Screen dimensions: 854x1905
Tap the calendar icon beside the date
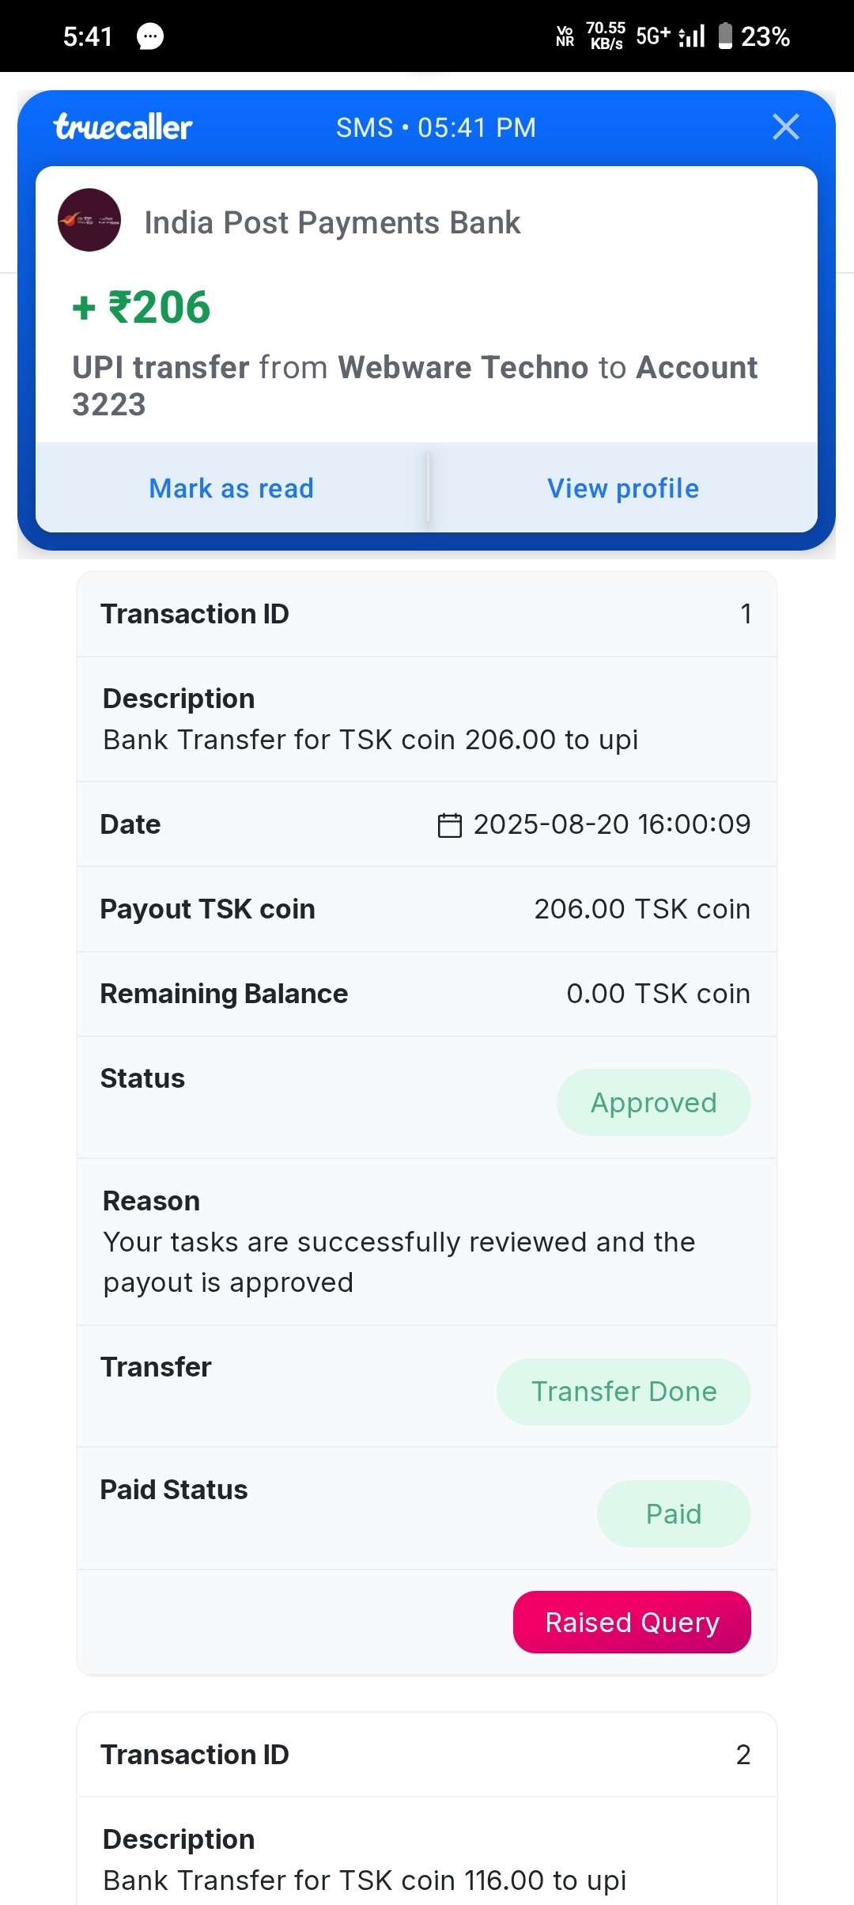[x=450, y=825]
